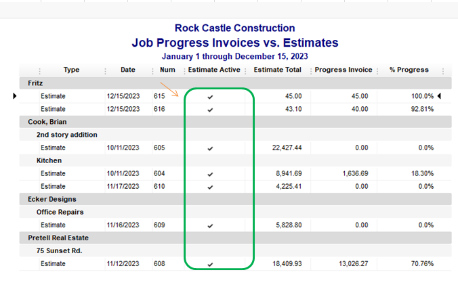Click the active checkmark for estimate 610

click(210, 187)
